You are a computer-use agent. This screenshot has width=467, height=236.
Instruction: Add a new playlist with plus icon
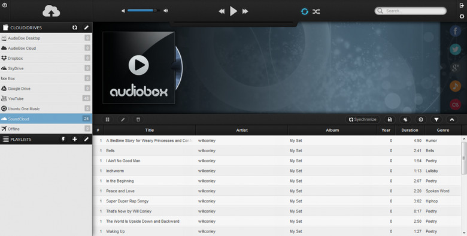pyautogui.click(x=75, y=139)
